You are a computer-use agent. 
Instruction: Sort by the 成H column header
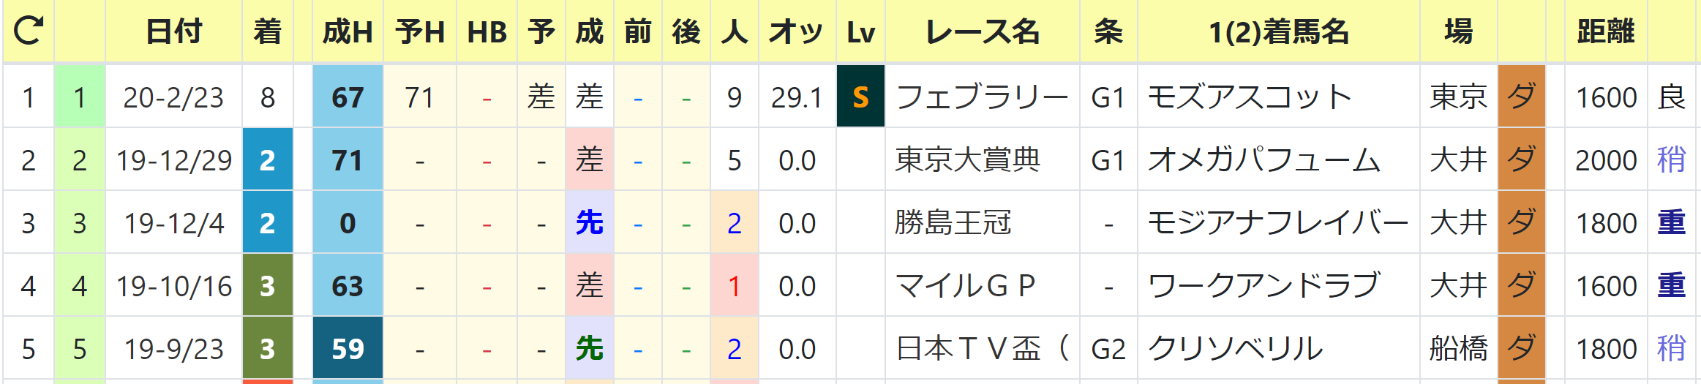coord(348,31)
